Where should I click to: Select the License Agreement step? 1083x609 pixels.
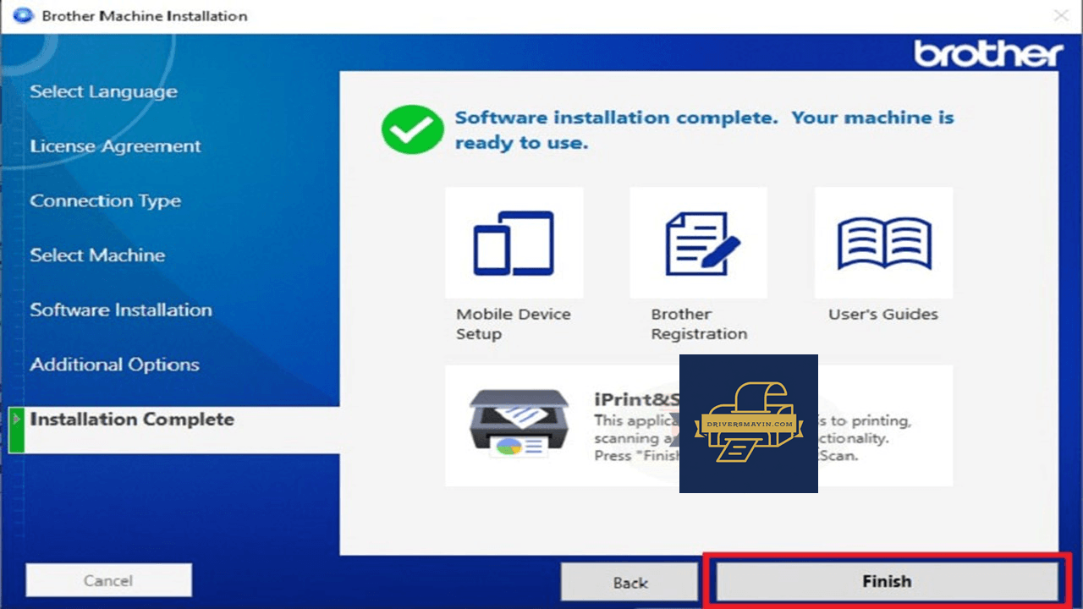[116, 146]
